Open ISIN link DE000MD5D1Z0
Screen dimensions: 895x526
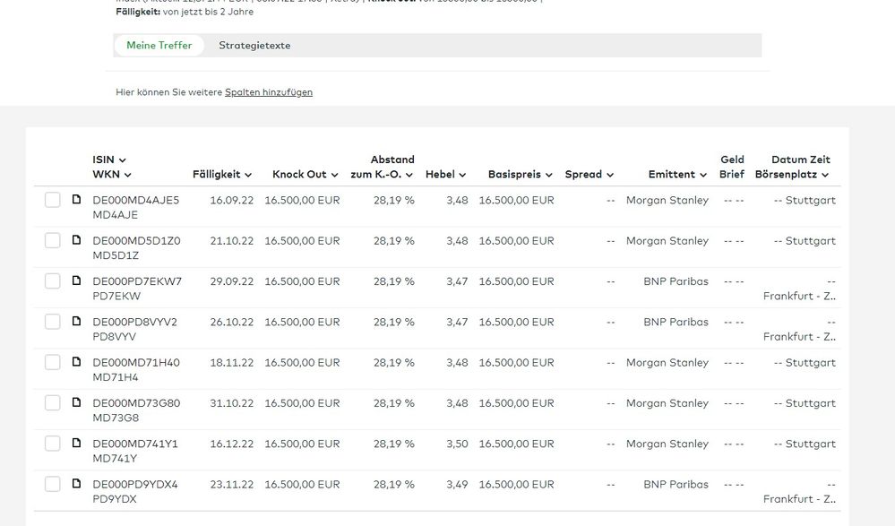136,241
